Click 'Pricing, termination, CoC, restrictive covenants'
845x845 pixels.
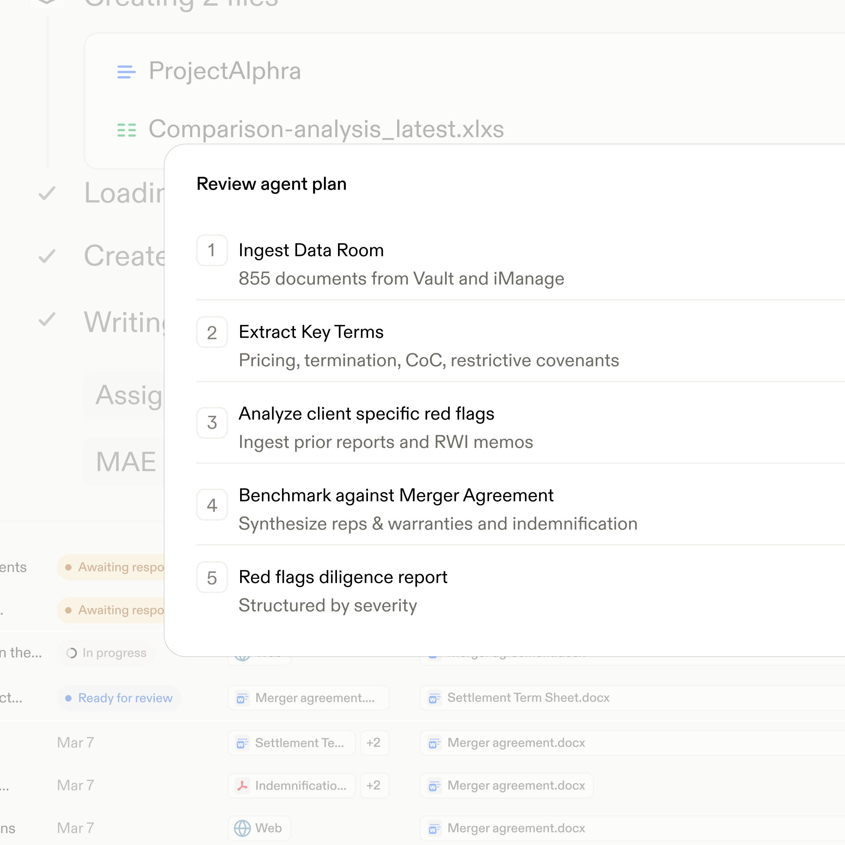coord(429,361)
